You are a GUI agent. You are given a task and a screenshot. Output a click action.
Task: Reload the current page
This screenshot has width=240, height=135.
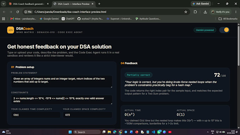18,12
